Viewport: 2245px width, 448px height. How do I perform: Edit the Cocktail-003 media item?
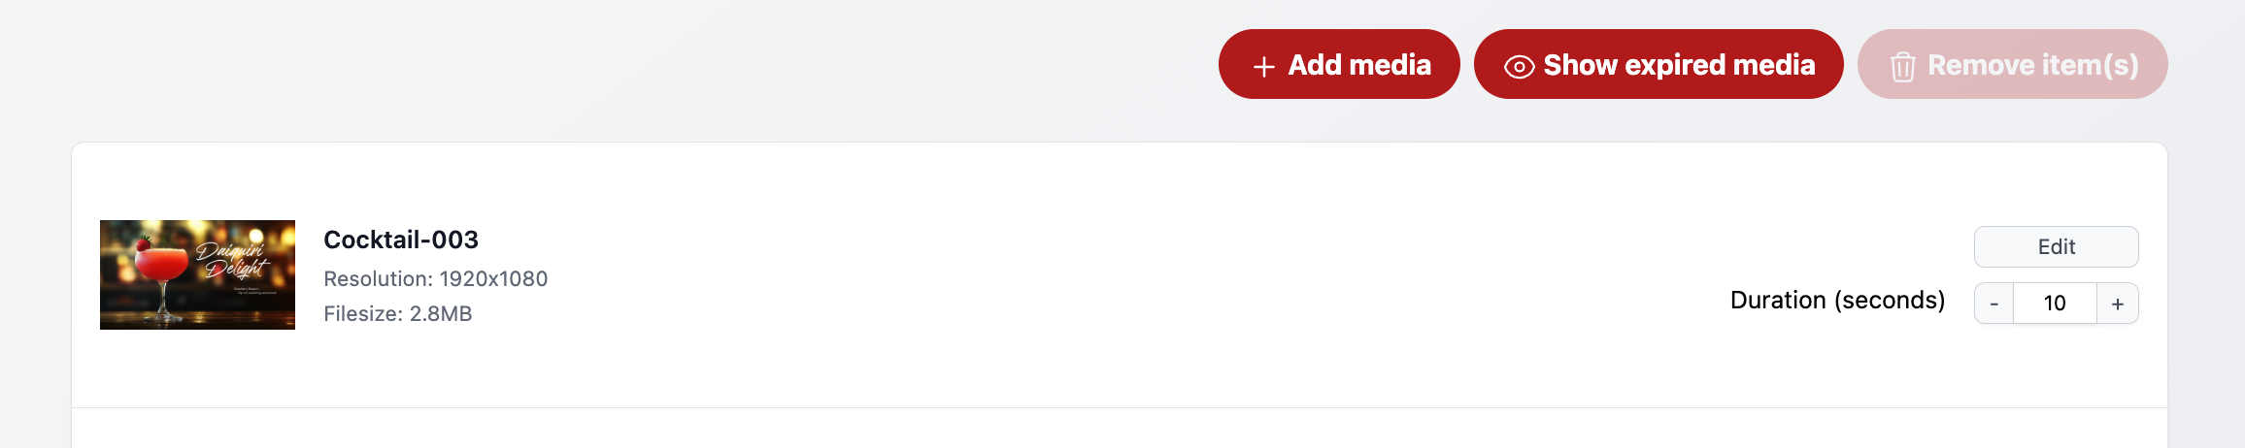[2056, 246]
